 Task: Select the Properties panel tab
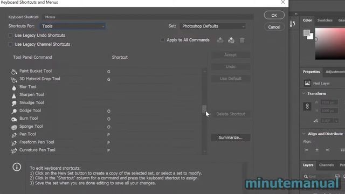312,72
